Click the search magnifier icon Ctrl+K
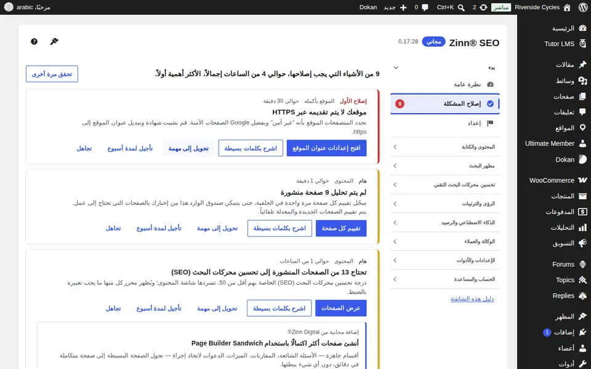The width and height of the screenshot is (591, 369). click(461, 7)
